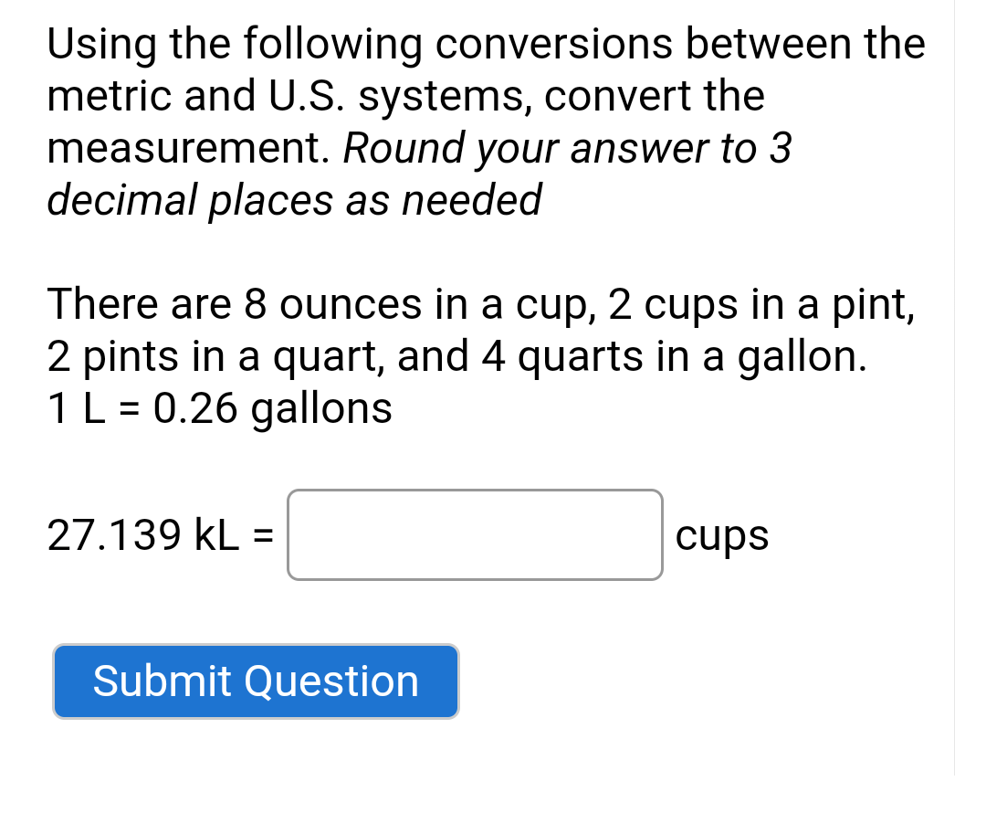
Task: Click the first line of the question prompt
Action: [x=484, y=44]
